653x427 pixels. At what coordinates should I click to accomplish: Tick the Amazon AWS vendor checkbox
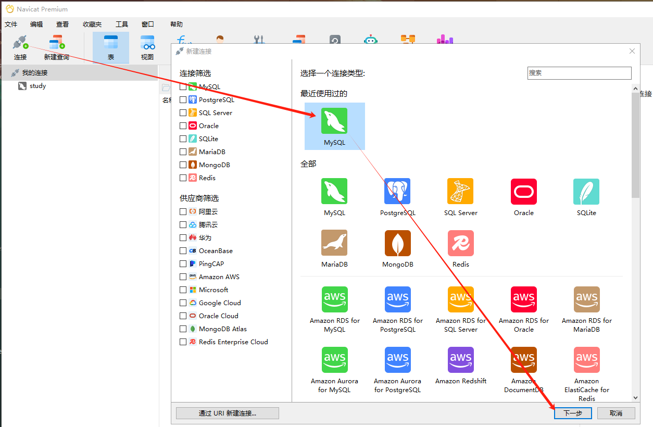[183, 277]
